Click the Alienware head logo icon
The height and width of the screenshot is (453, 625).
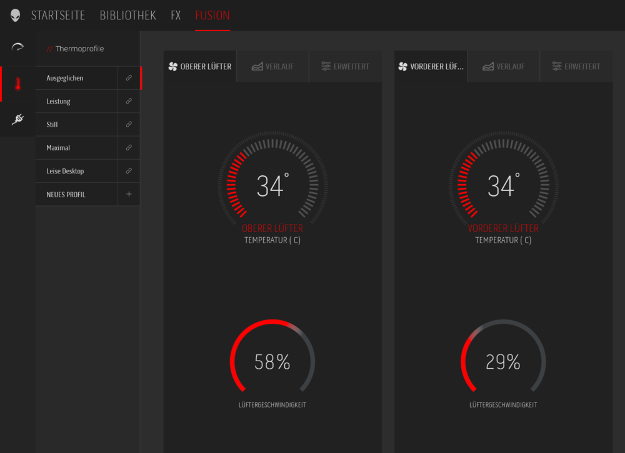coord(15,16)
